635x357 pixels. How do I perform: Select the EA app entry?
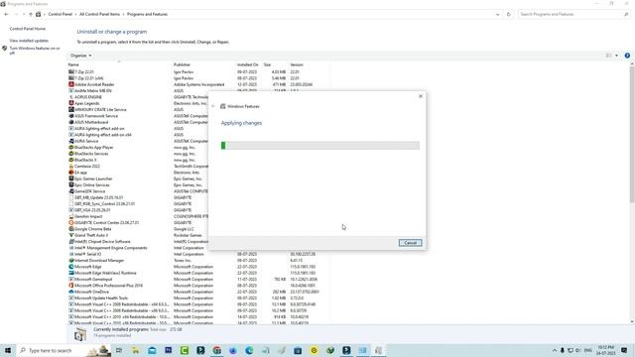[80, 173]
